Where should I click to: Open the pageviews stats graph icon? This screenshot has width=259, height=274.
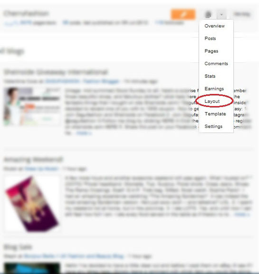(x=11, y=23)
